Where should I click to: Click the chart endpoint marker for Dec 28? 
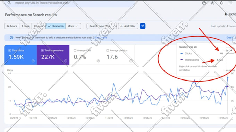click(228, 78)
